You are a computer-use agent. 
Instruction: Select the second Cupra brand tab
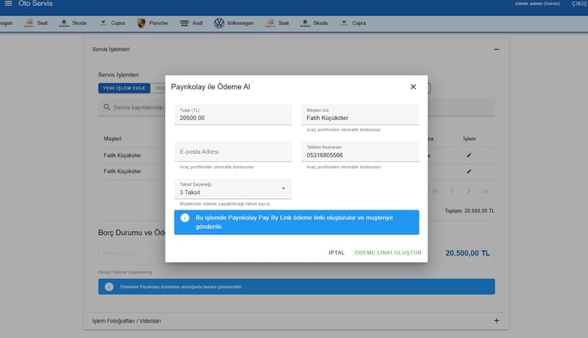[353, 23]
